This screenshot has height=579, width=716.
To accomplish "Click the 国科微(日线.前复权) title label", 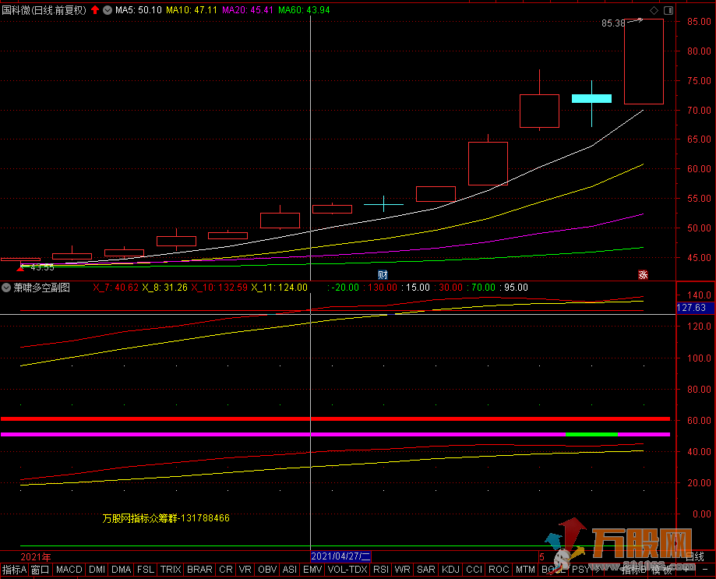I will (x=44, y=10).
